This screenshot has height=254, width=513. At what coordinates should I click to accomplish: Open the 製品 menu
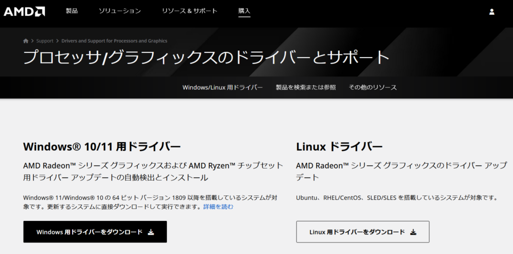(x=72, y=11)
